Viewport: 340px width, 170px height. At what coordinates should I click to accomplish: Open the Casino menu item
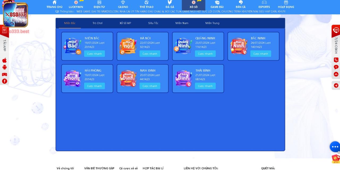click(123, 5)
